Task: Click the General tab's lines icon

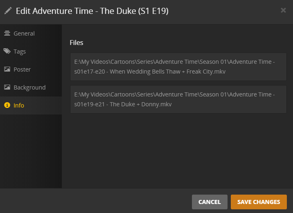Action: tap(7, 34)
